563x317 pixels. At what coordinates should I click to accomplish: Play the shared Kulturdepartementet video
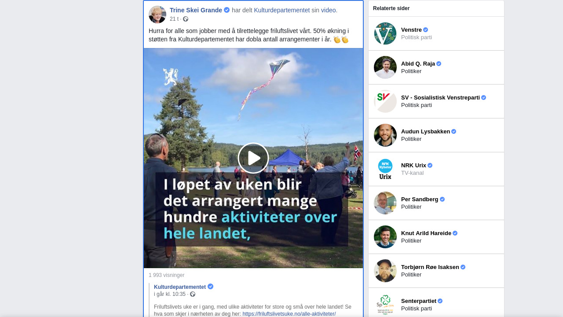253,158
